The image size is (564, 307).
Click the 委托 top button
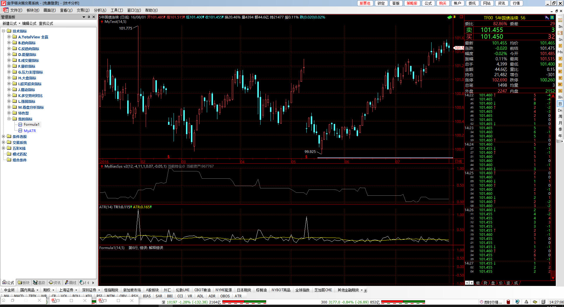(x=472, y=3)
